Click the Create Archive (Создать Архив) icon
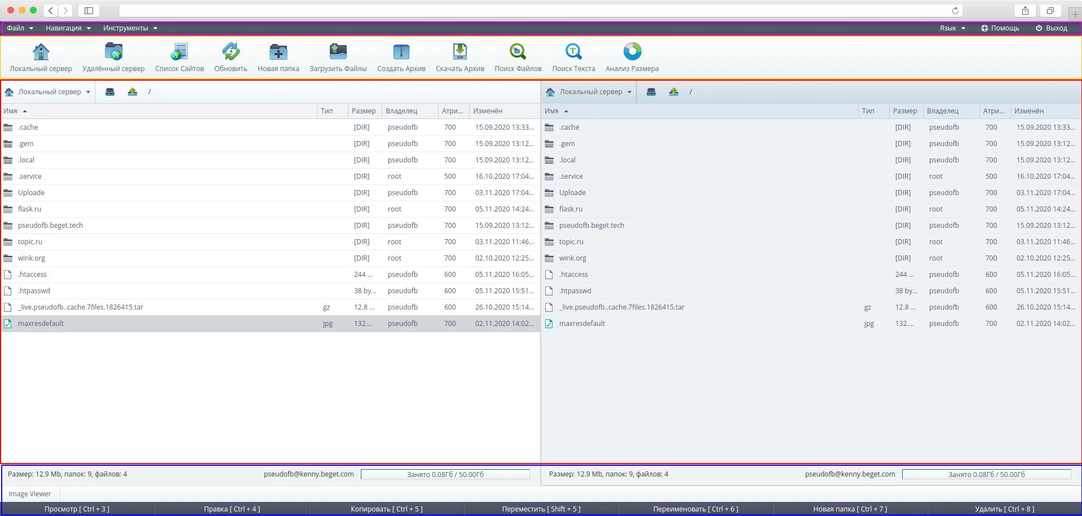The width and height of the screenshot is (1082, 516). [x=401, y=52]
